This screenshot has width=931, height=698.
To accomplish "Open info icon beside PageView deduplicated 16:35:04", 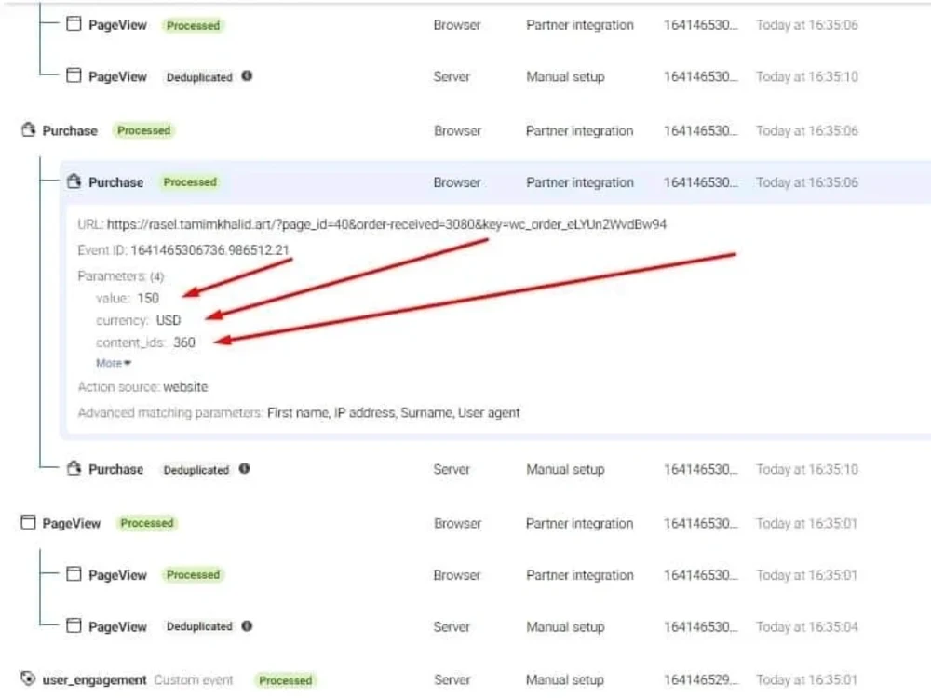I will (247, 625).
